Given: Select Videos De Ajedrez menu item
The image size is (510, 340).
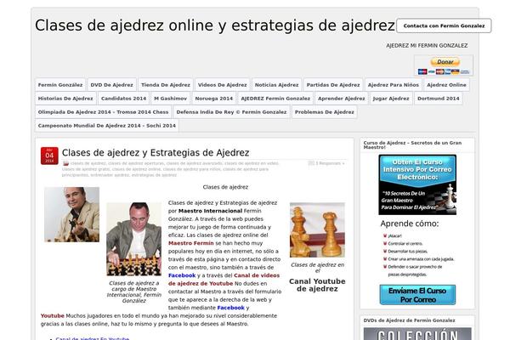Looking at the screenshot, I should (x=222, y=85).
